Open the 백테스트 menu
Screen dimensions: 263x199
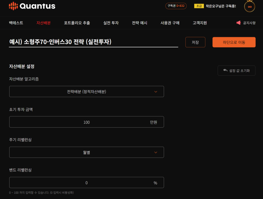(16, 23)
